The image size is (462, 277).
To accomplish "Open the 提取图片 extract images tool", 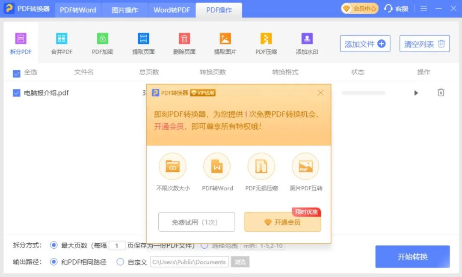I will [225, 43].
